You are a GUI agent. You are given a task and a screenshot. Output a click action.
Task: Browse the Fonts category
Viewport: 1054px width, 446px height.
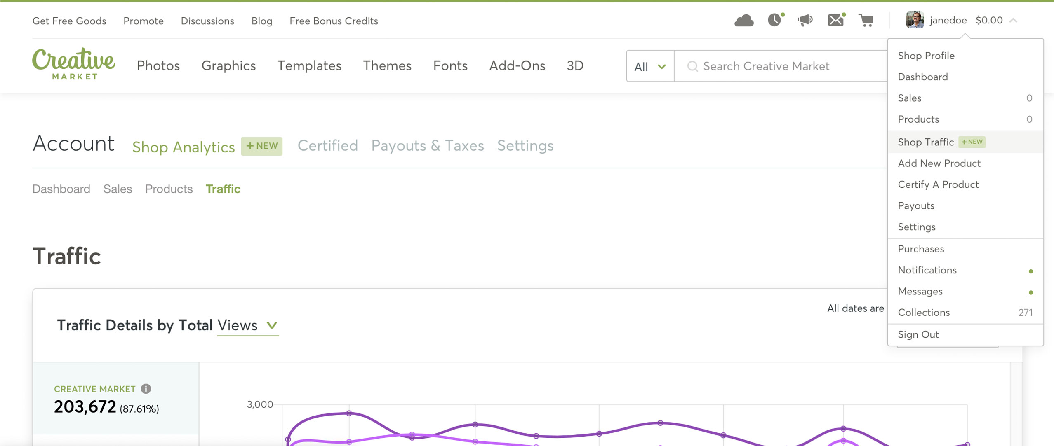(x=450, y=65)
